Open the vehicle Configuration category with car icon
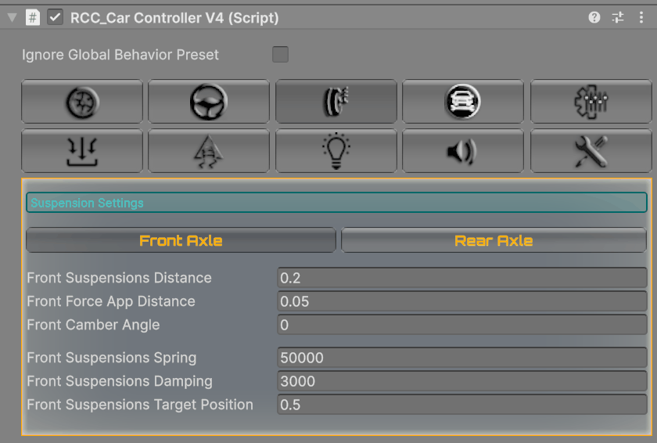The width and height of the screenshot is (657, 443). pos(463,102)
